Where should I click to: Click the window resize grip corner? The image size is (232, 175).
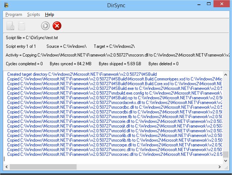coord(226,168)
